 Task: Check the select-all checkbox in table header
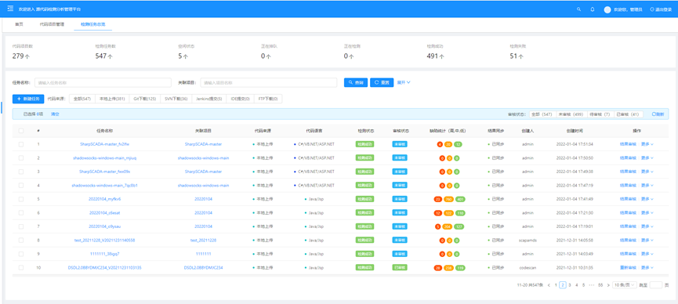point(20,130)
